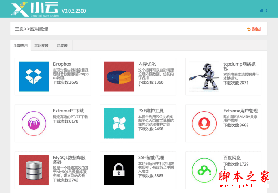Open the Dropbox app title
This screenshot has height=193, width=278.
[62, 64]
